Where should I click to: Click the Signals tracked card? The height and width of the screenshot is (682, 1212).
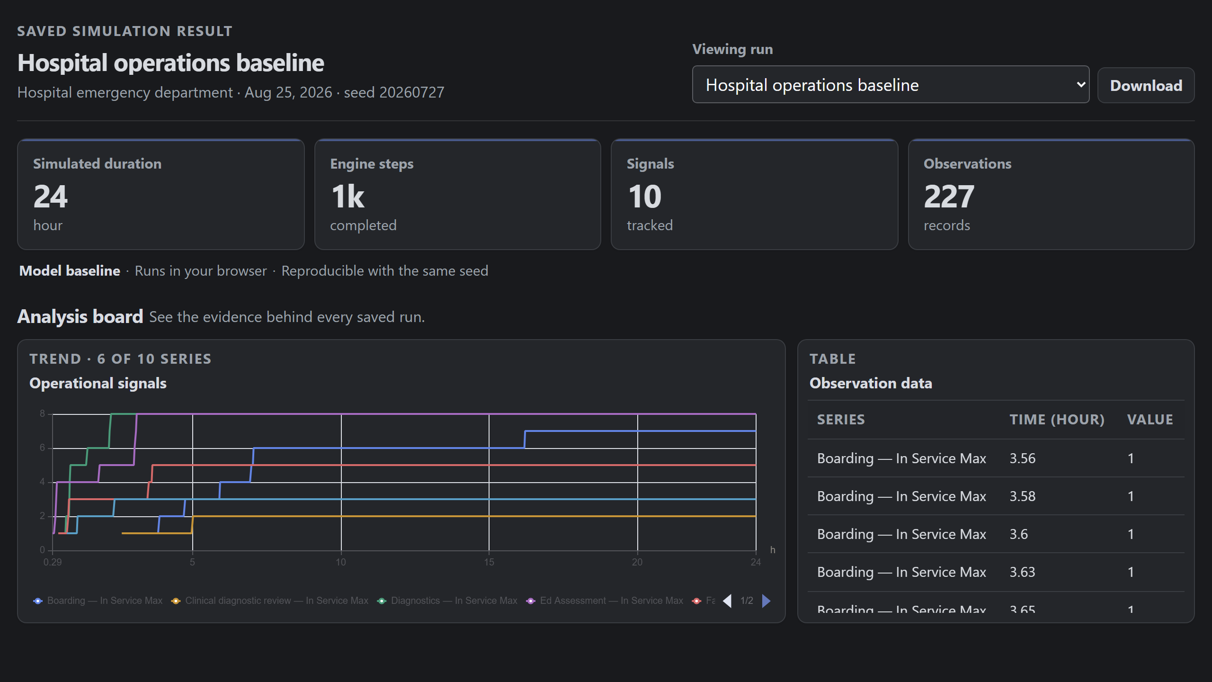tap(755, 194)
